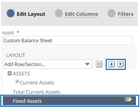Collapse the ASSETS section minus icon
140x107 pixels.
(x=10, y=73)
